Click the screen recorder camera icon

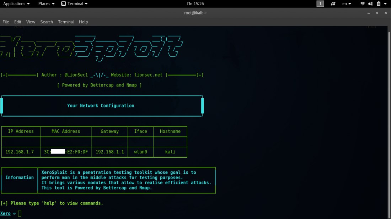click(333, 4)
